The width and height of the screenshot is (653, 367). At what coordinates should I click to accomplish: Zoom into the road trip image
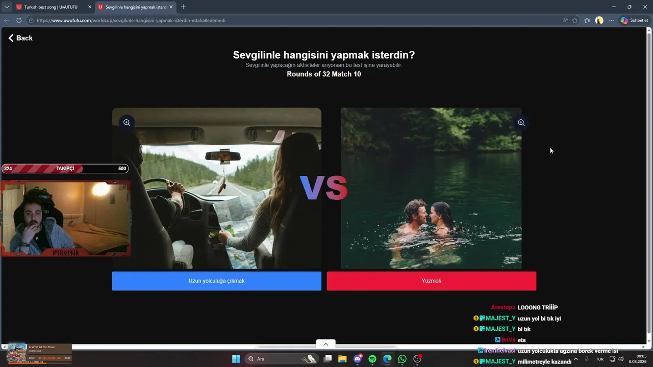pyautogui.click(x=127, y=122)
